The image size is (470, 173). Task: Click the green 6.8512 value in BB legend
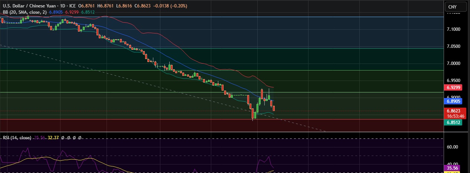(x=88, y=12)
